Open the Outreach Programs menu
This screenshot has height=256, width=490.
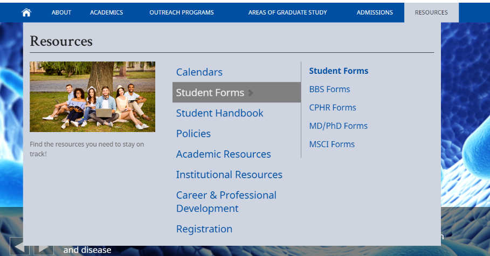pyautogui.click(x=181, y=12)
